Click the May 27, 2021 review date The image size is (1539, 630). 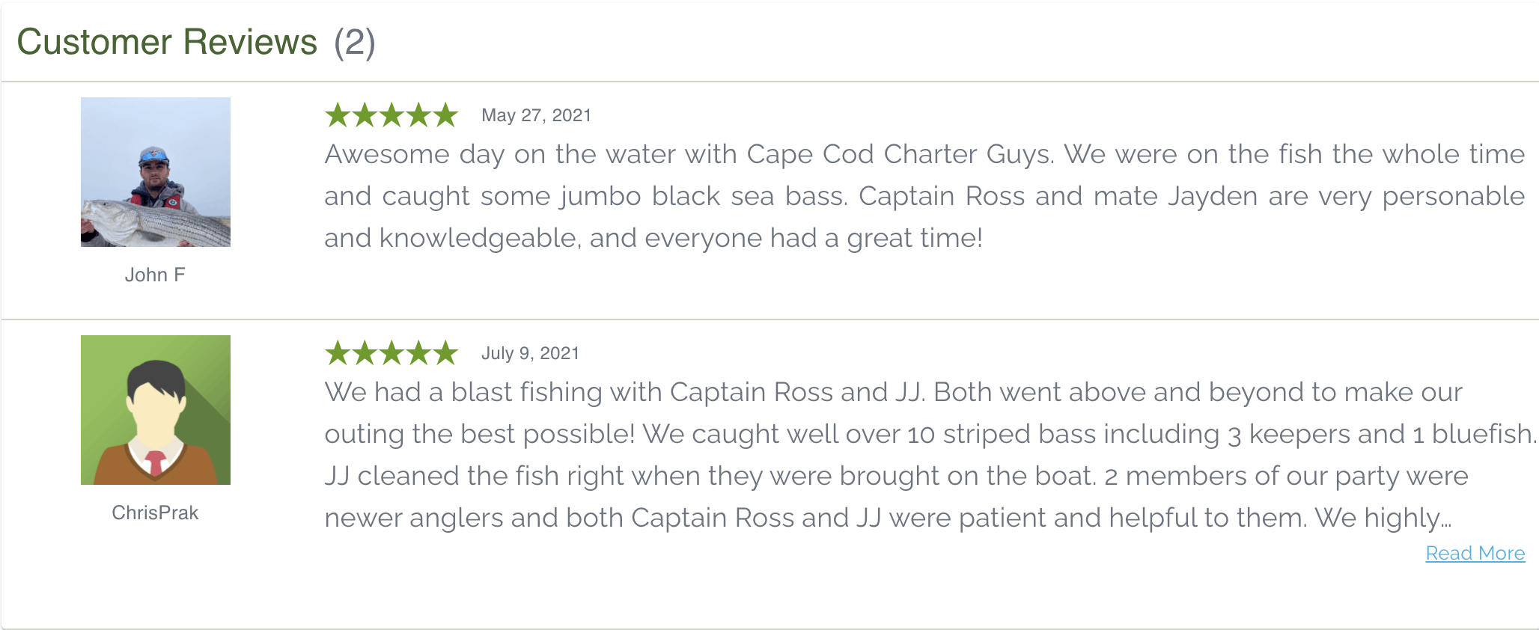(x=535, y=115)
